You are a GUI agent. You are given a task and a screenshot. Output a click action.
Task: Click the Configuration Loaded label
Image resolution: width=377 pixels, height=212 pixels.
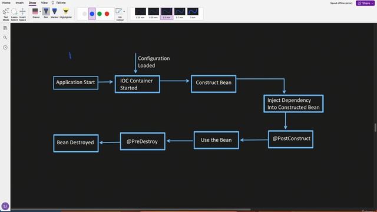[154, 62]
